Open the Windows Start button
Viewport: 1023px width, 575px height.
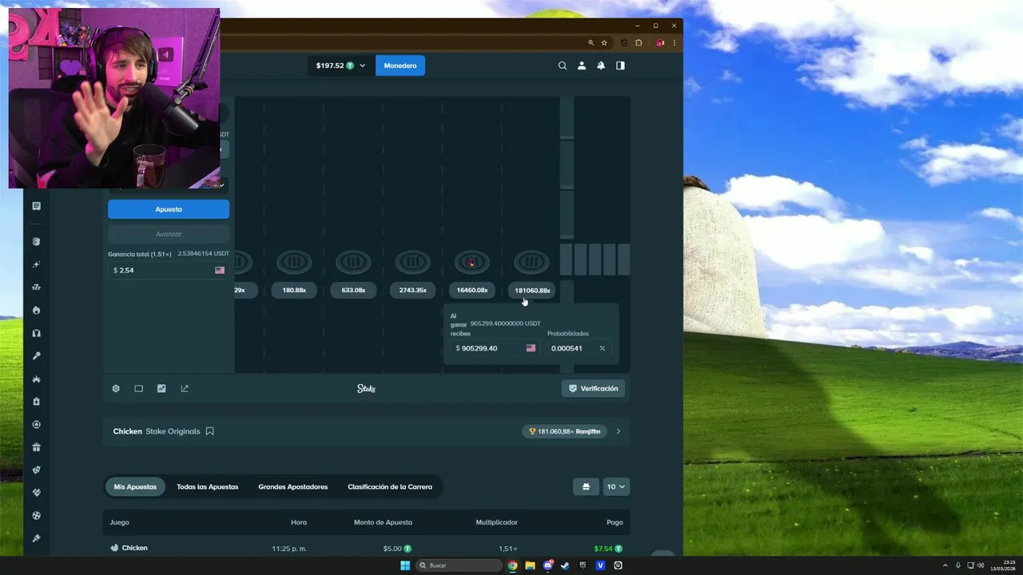click(x=405, y=565)
